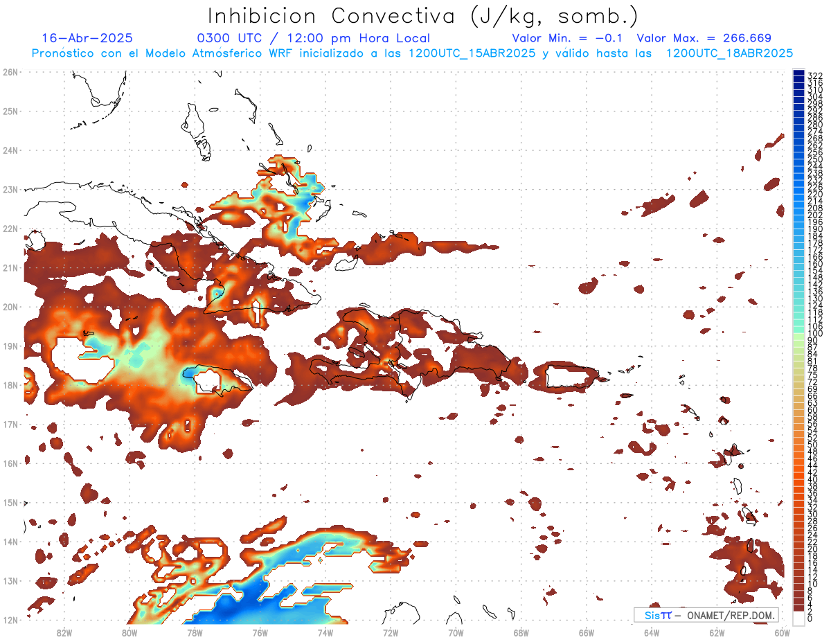Click the 16N latitude label

10,463
